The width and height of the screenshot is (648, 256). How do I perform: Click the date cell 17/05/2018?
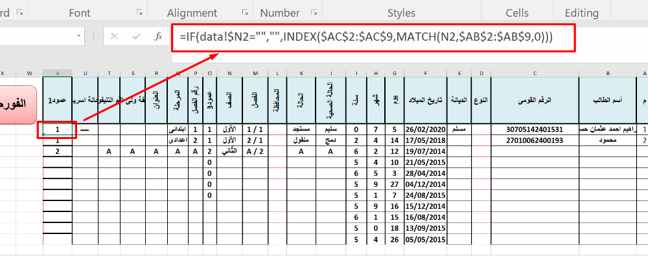coord(425,140)
